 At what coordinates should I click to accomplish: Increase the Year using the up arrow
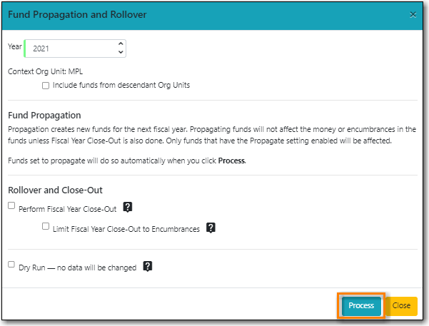point(120,44)
